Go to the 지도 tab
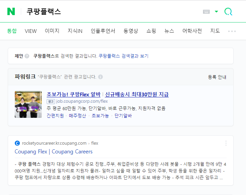Screen dimensions: 246x195 point(215,31)
